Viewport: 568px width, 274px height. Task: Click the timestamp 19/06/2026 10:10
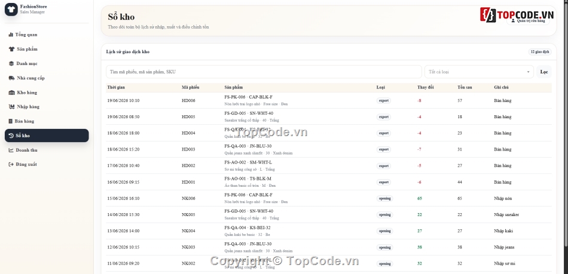tap(123, 100)
